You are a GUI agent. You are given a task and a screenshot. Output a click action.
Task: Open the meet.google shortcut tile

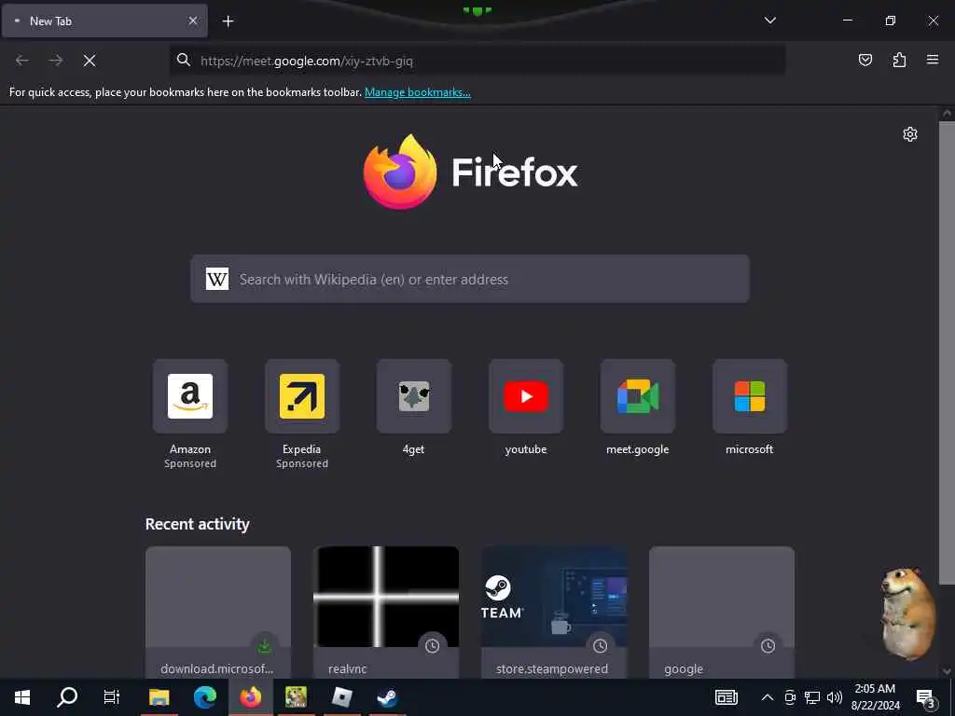pos(638,396)
